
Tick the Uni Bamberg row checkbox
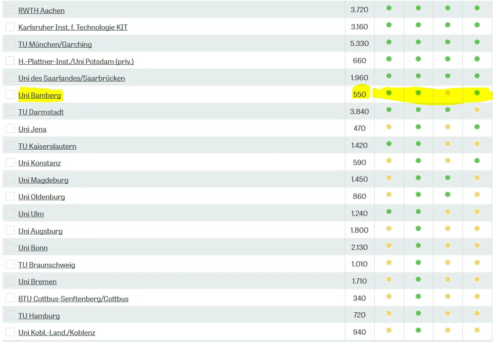[x=10, y=95]
